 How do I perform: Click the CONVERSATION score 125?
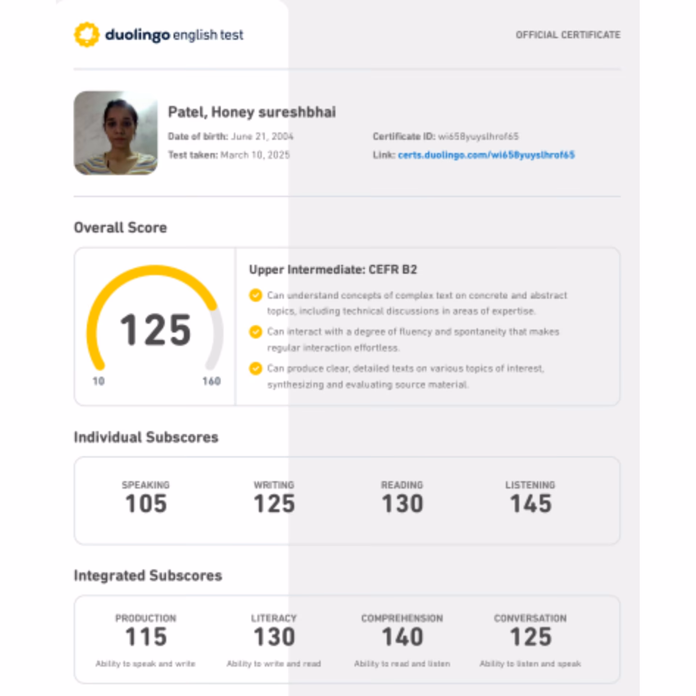point(530,637)
